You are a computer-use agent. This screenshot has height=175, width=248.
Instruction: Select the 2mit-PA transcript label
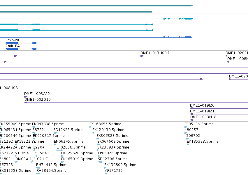click(x=13, y=46)
